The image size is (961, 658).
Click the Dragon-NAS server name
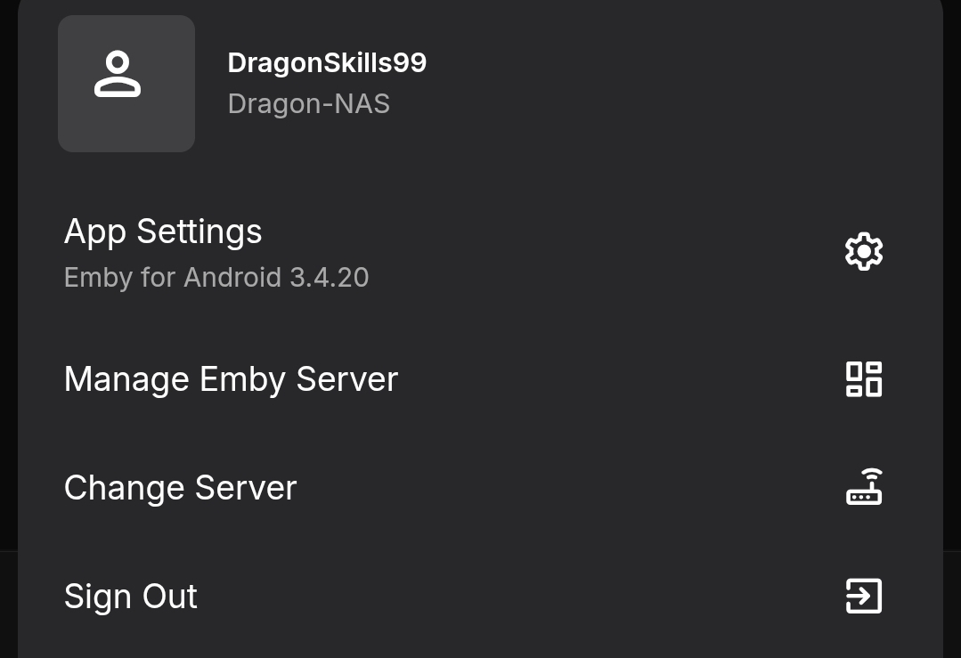click(x=308, y=104)
